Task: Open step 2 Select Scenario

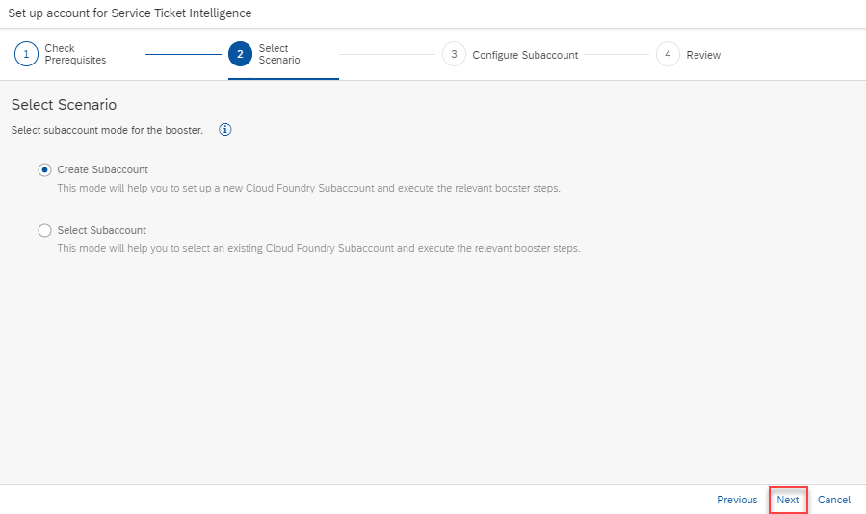Action: [265, 54]
